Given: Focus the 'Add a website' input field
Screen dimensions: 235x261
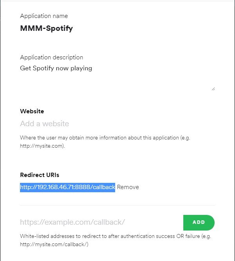Looking at the screenshot, I should tap(78, 124).
